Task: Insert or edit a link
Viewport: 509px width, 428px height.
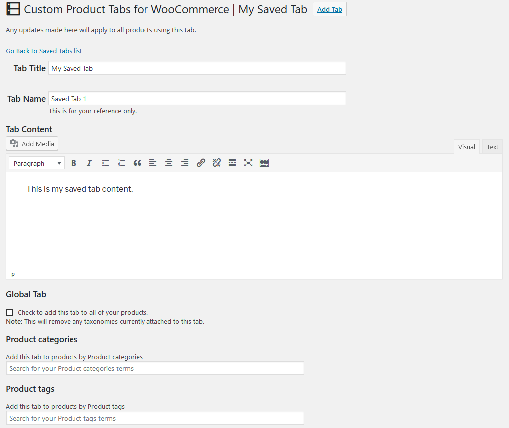Action: [201, 163]
